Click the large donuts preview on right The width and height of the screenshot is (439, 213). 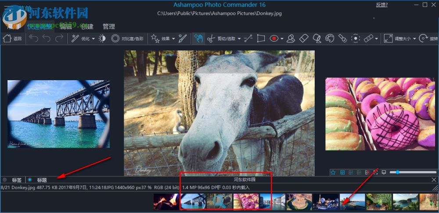point(380,114)
